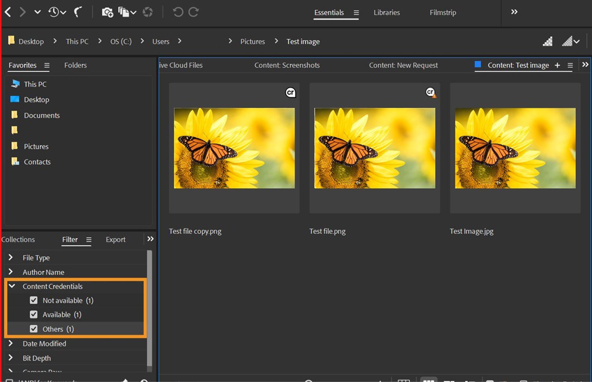
Task: Click warning credentials badge on Test file.png
Action: [431, 92]
